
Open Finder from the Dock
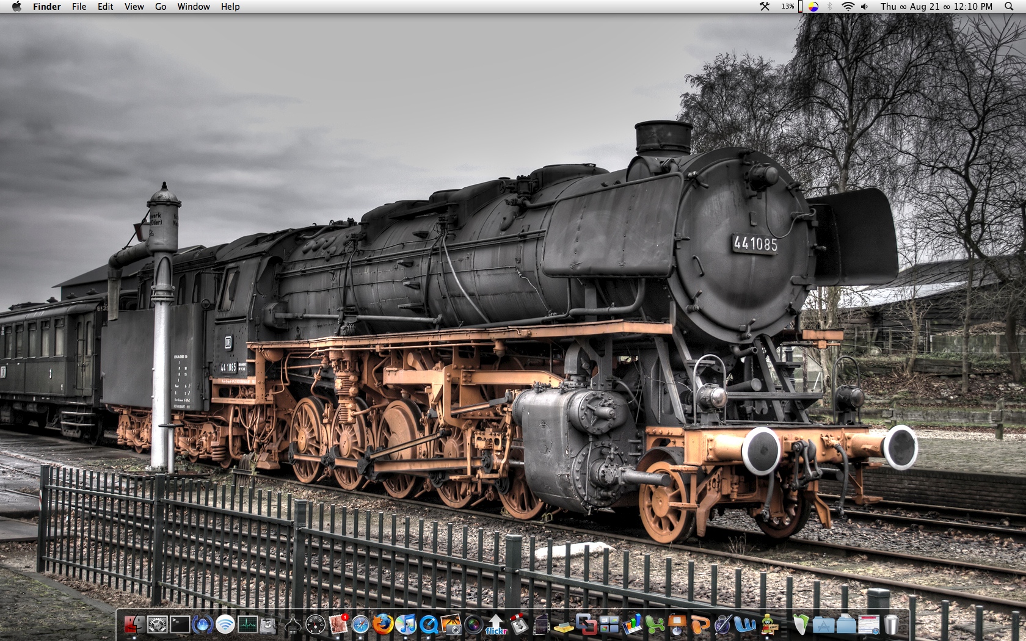(134, 625)
